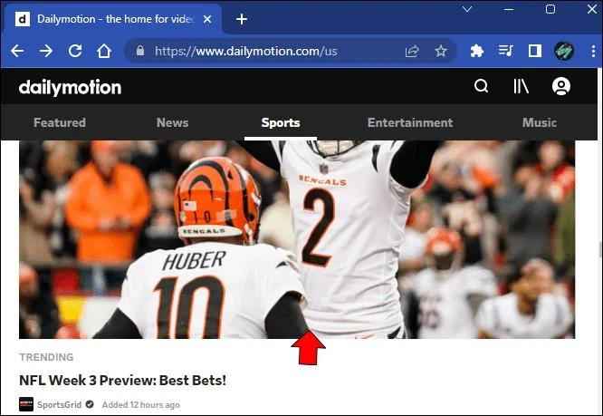Switch to the Featured category
Image resolution: width=603 pixels, height=416 pixels.
click(x=60, y=122)
